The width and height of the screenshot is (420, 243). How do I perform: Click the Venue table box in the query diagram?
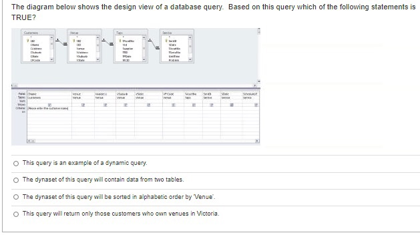(84, 46)
